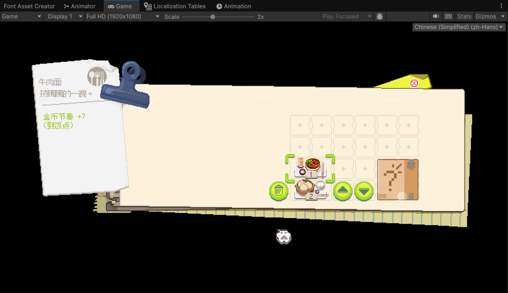Open the Game view type dropdown

click(x=22, y=17)
